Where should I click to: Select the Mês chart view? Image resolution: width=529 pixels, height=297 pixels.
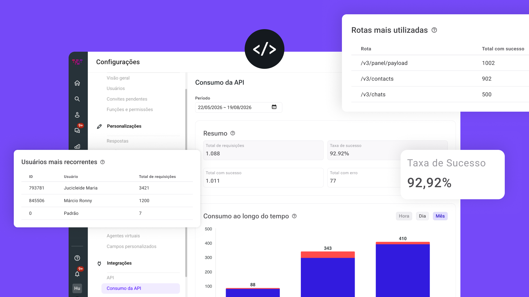tap(440, 216)
